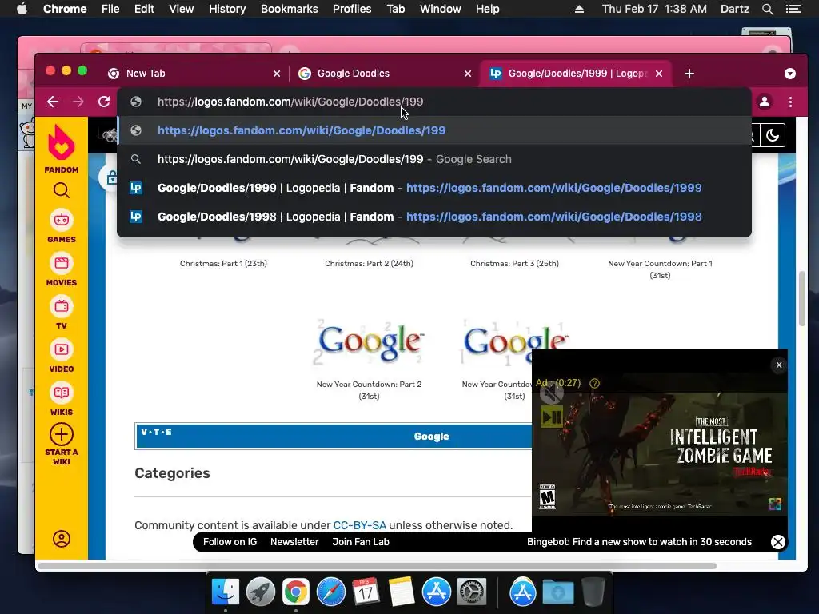
Task: Open the Downloads folder in the Dock
Action: coord(557,592)
